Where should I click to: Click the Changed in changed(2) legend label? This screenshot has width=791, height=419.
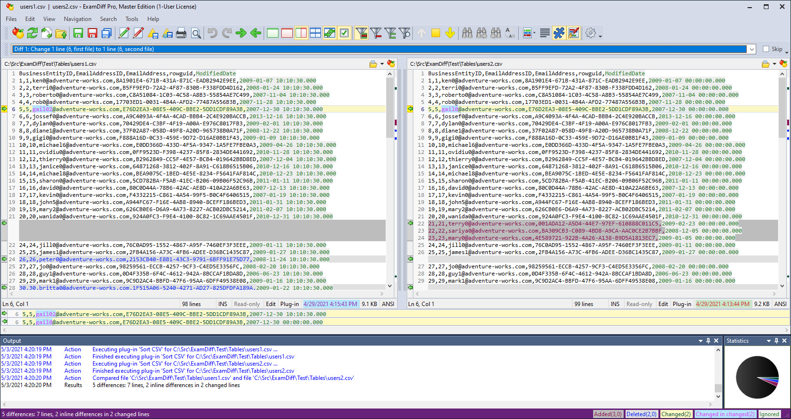click(x=725, y=414)
